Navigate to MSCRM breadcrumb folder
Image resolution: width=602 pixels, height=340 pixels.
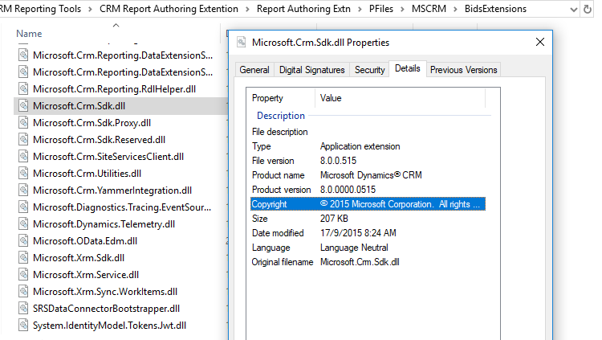tap(429, 9)
